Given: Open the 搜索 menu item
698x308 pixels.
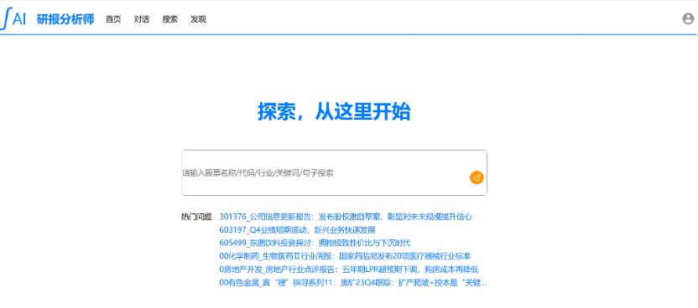Looking at the screenshot, I should [169, 19].
